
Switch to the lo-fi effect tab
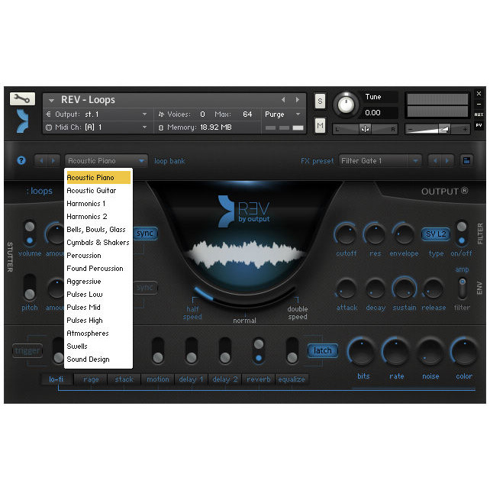pyautogui.click(x=56, y=379)
